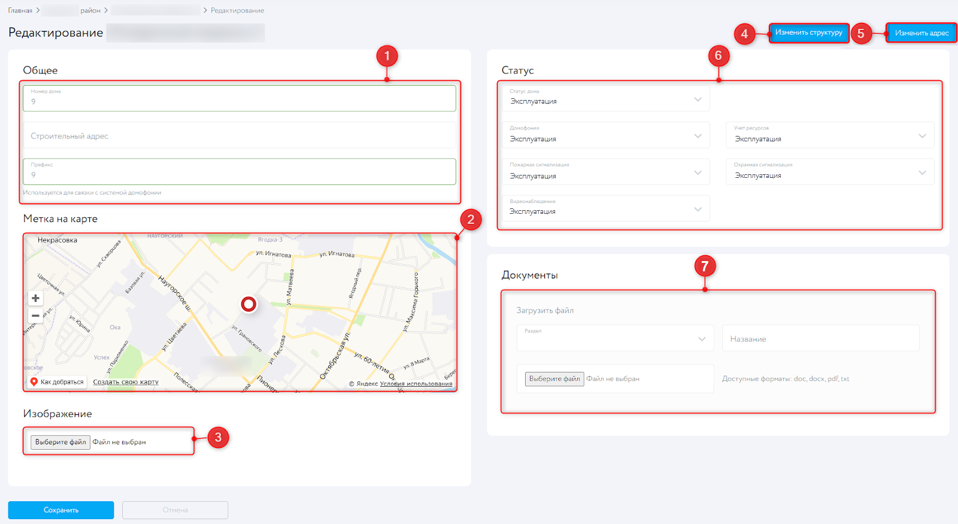Open 'Условия использования' map link
The height and width of the screenshot is (524, 958).
pyautogui.click(x=416, y=384)
